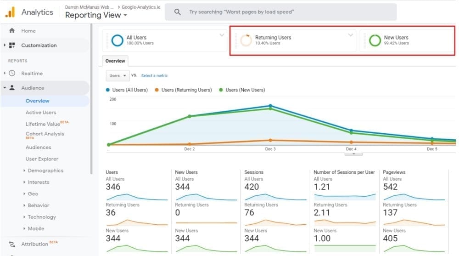Click the Google Analytics logo icon
459x256 pixels.
click(x=10, y=12)
